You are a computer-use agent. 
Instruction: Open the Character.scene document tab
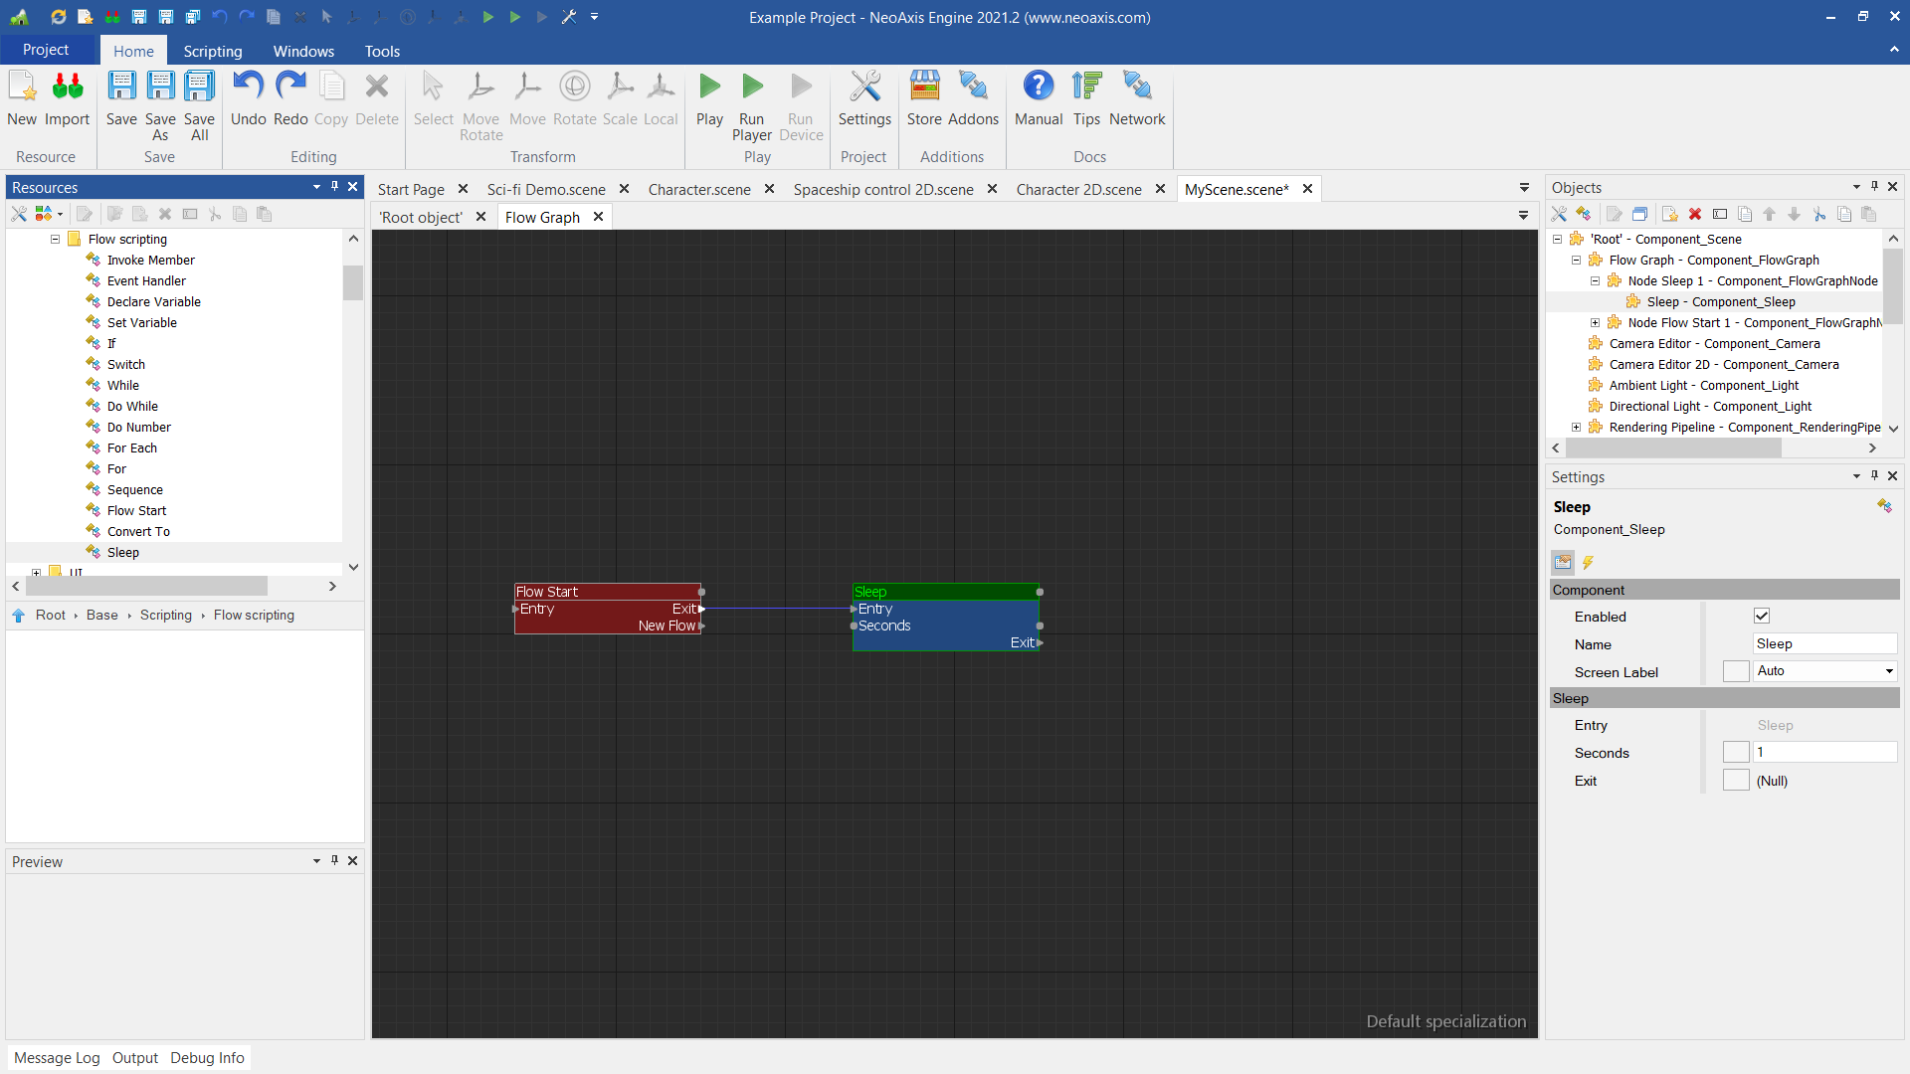[698, 189]
